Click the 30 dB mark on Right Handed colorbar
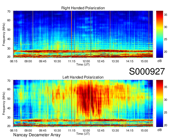The height and width of the screenshot is (138, 170). [165, 27]
